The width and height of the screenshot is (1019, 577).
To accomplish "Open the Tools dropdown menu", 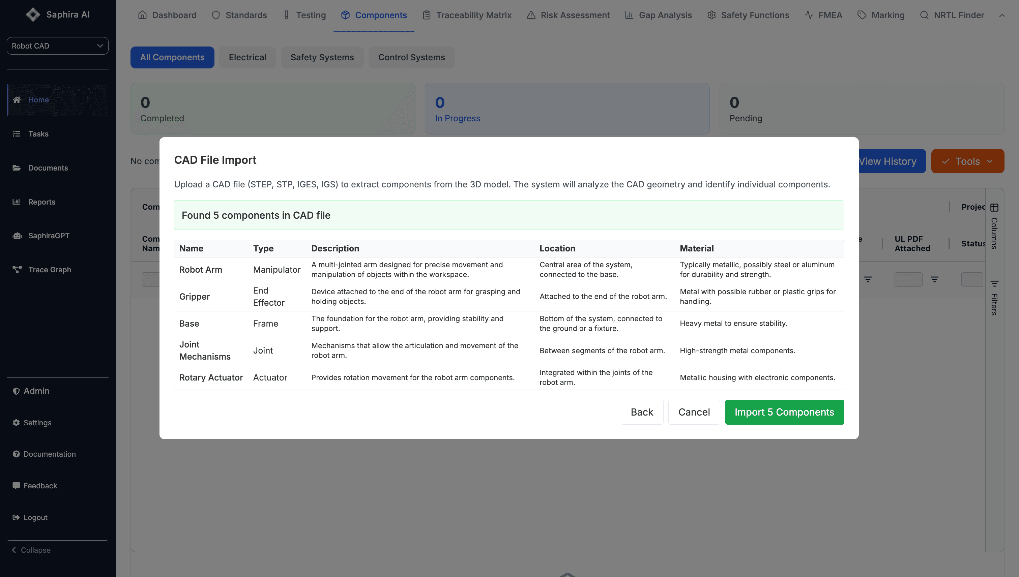I will [x=967, y=161].
